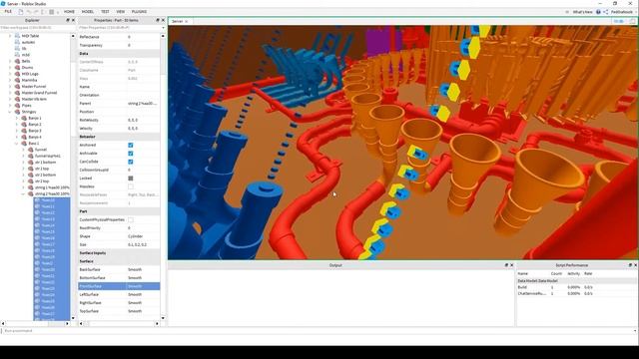The image size is (639, 359).
Task: Click the MIDI Table script icon
Action: 18,36
